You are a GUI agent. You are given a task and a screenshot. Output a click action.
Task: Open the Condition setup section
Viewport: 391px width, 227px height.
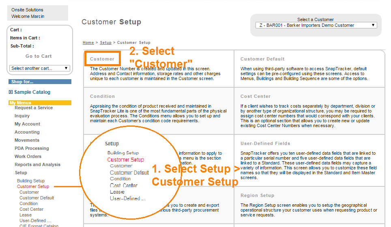pyautogui.click(x=102, y=96)
